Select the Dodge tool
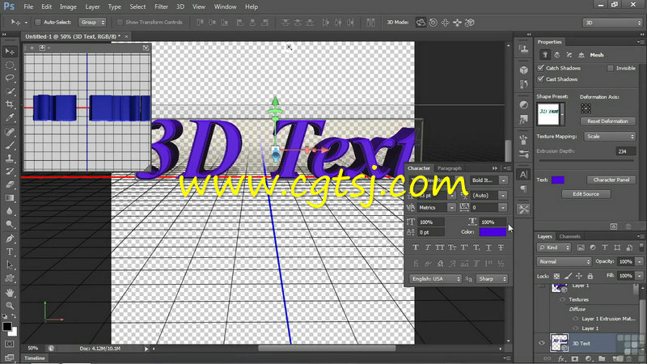647x364 pixels. pyautogui.click(x=10, y=224)
